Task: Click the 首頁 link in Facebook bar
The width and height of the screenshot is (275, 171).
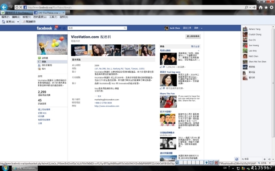Action: point(196,28)
